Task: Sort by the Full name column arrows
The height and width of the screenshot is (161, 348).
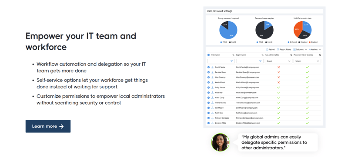Action: [x=233, y=55]
